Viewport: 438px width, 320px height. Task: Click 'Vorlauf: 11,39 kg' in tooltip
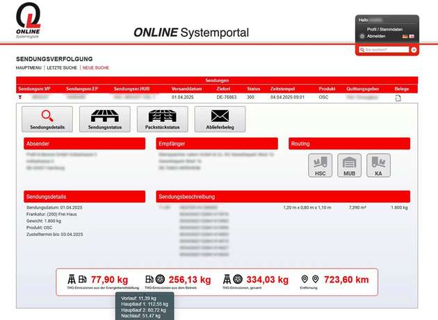click(x=138, y=298)
